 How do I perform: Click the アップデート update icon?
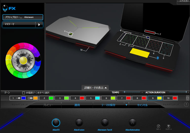(x=168, y=126)
